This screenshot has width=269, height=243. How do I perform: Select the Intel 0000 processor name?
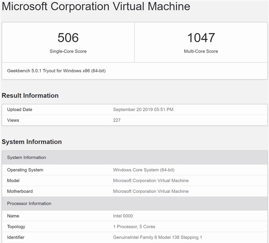123,216
